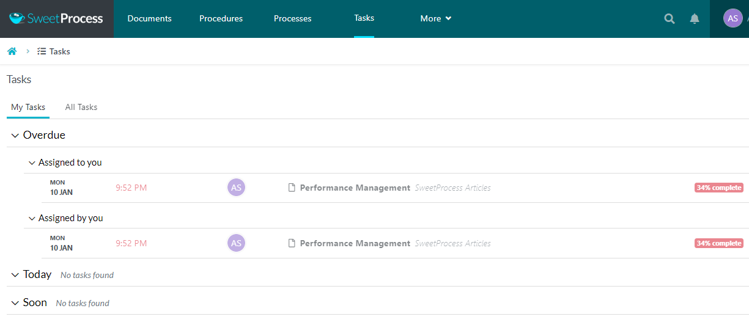
Task: Collapse the Assigned to you group
Action: 32,163
